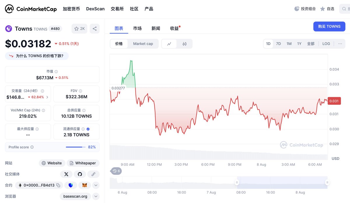Open the 市场 tab
This screenshot has width=350, height=203.
(137, 28)
